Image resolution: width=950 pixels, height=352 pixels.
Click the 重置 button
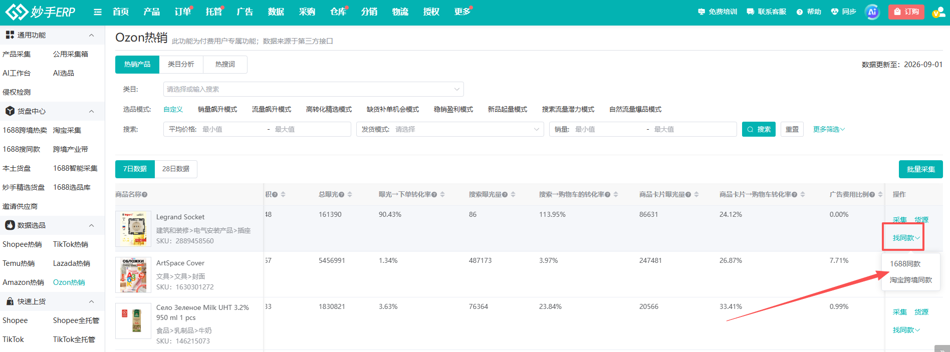[792, 129]
